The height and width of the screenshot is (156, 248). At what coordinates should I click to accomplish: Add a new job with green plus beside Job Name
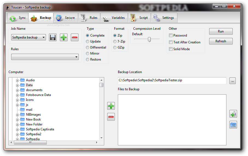tap(64, 37)
